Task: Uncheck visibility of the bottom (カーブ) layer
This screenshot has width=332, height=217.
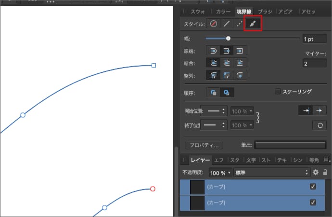Action: coord(313,203)
